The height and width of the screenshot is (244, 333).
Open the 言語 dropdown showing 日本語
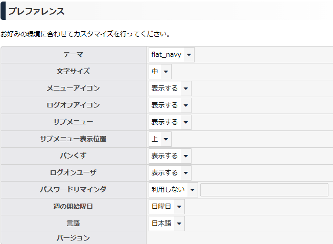167,224
